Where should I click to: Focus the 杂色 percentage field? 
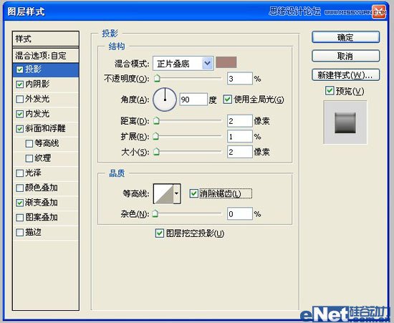240,214
